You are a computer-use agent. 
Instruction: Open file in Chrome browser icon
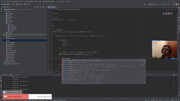pos(166,14)
